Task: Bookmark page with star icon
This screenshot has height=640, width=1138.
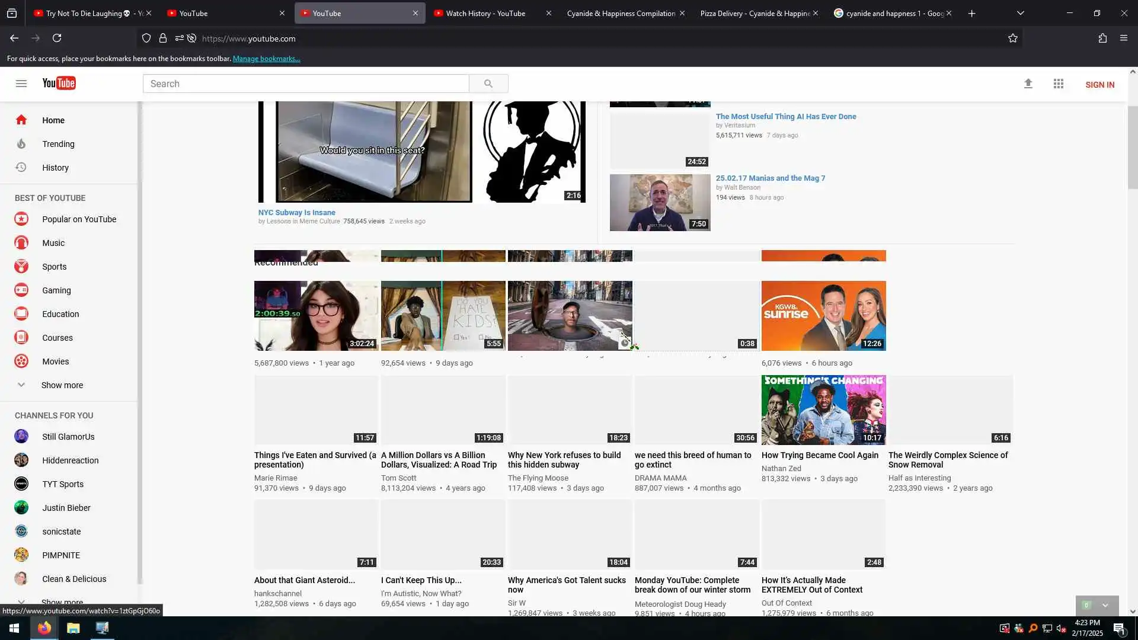Action: click(1013, 39)
